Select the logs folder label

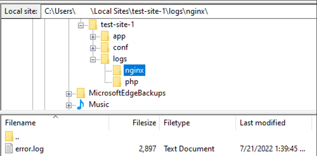click(120, 59)
